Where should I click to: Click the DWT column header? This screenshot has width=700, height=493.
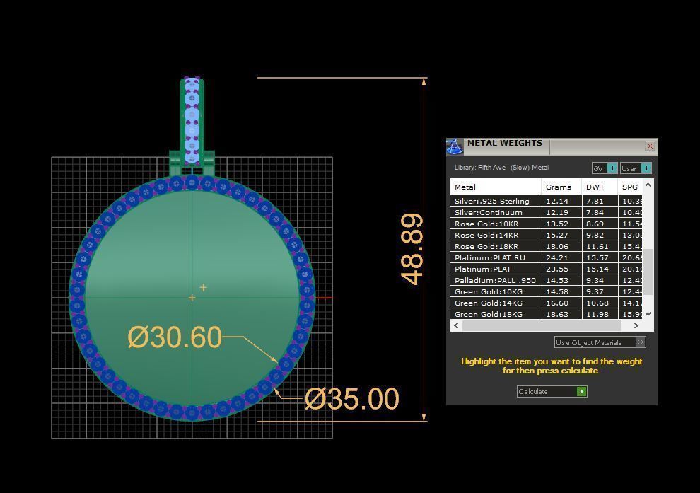(599, 187)
